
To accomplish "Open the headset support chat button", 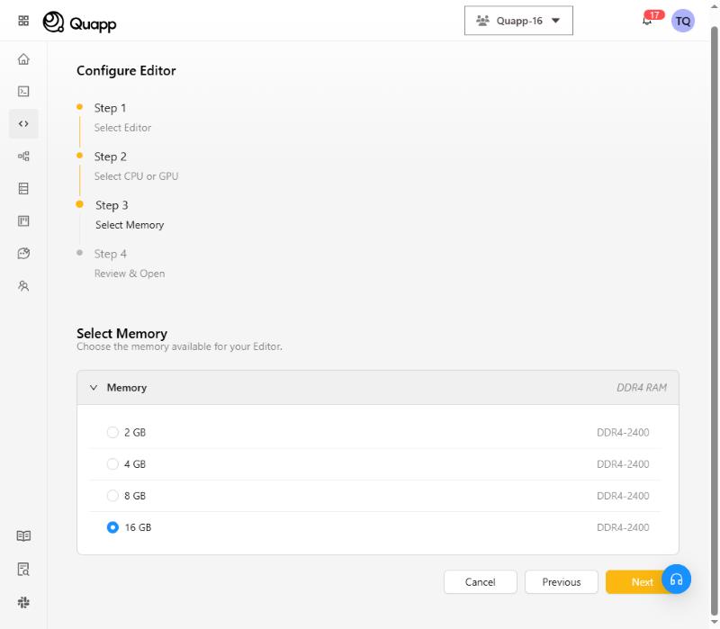I will (x=676, y=579).
